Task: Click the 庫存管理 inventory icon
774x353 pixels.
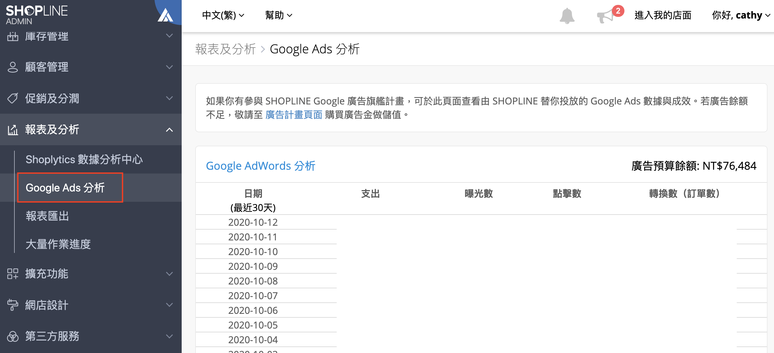Action: tap(13, 36)
